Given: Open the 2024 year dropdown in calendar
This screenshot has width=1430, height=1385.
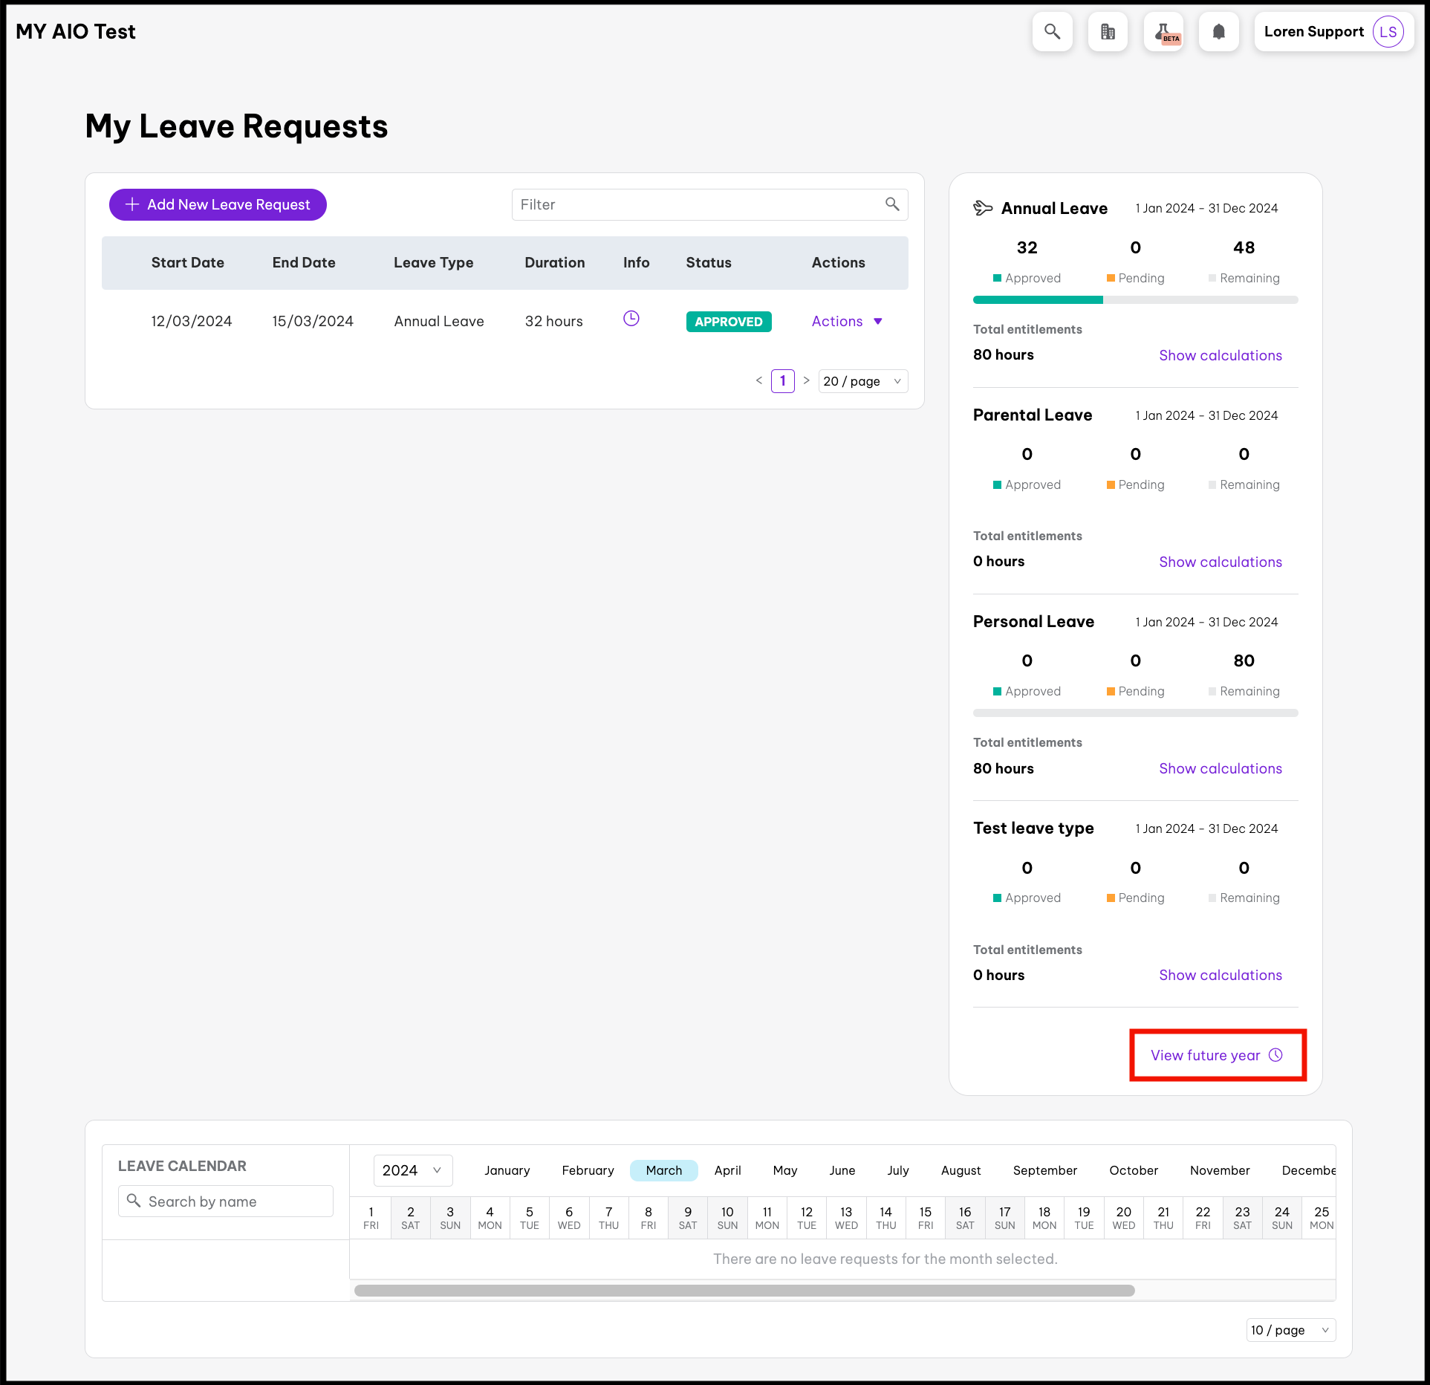Looking at the screenshot, I should click(412, 1170).
